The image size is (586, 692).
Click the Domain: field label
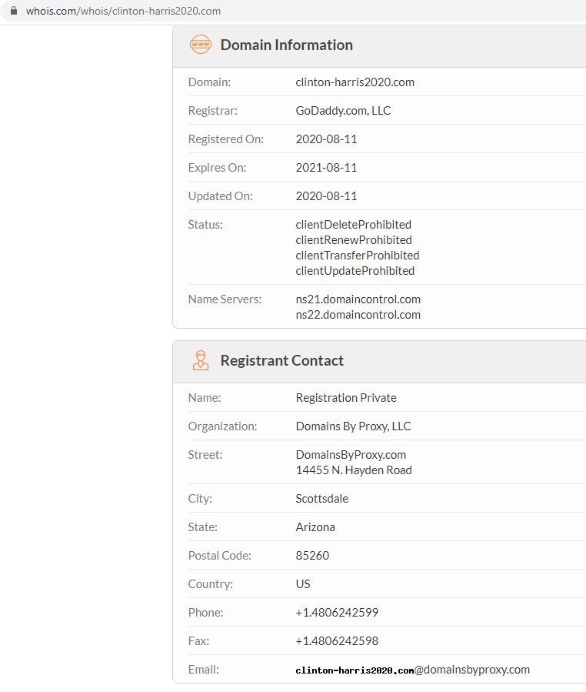pos(209,82)
